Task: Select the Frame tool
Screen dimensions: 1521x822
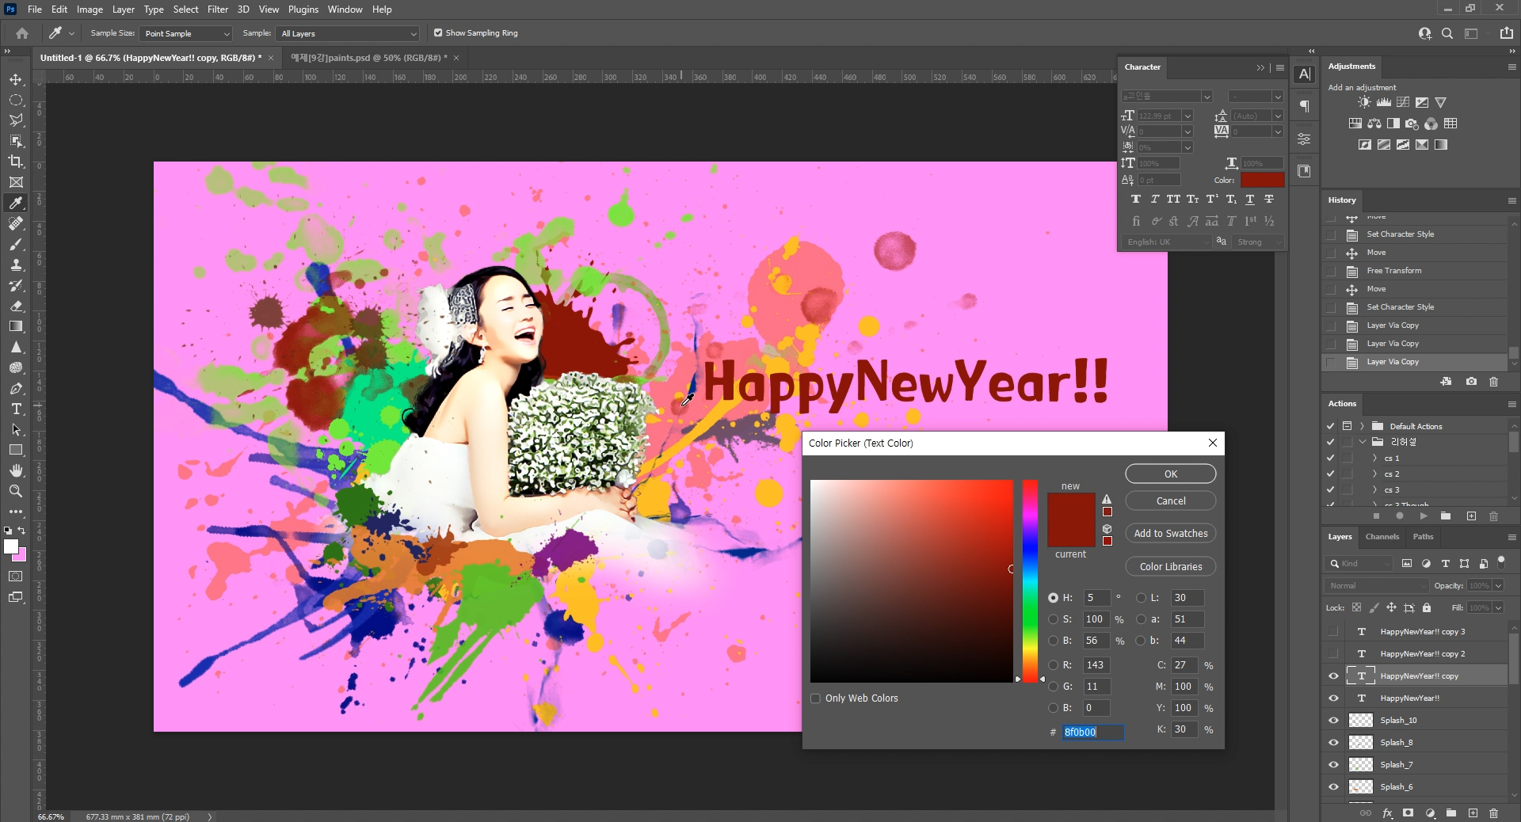Action: 16,182
